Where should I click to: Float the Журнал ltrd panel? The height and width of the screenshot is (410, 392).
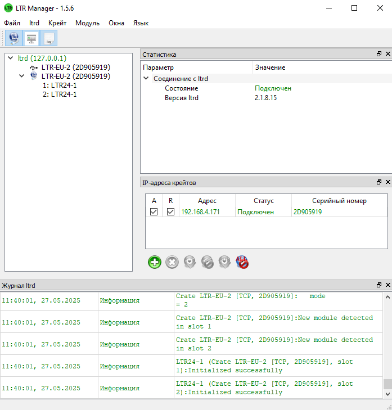(x=379, y=285)
